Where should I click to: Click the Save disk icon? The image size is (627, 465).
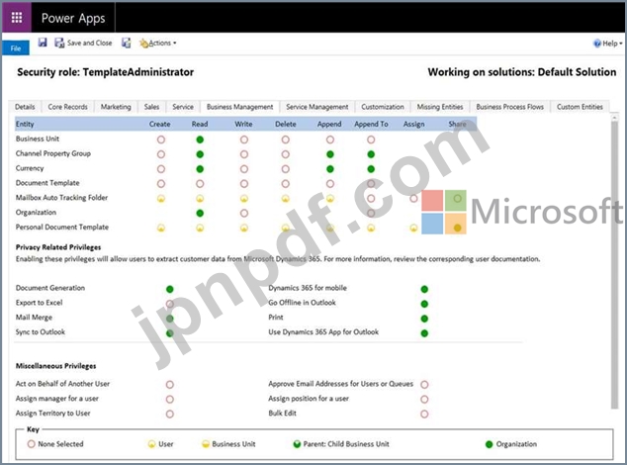[x=43, y=42]
